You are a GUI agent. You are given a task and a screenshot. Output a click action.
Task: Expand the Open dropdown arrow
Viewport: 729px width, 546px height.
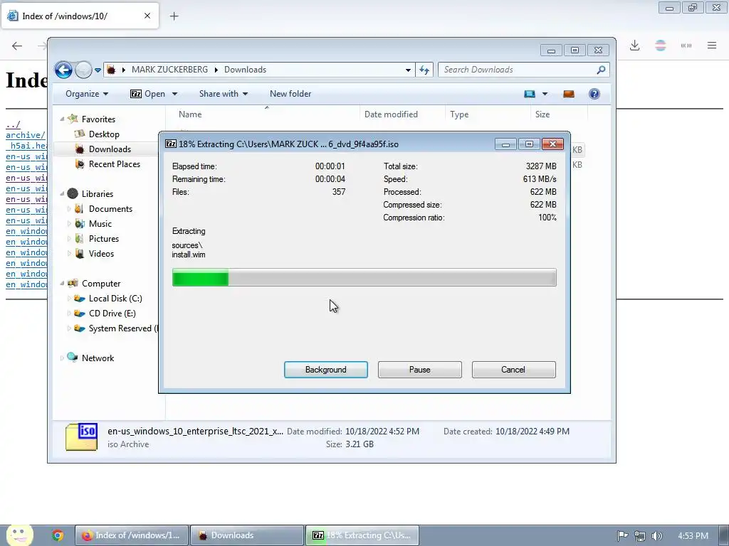[175, 94]
